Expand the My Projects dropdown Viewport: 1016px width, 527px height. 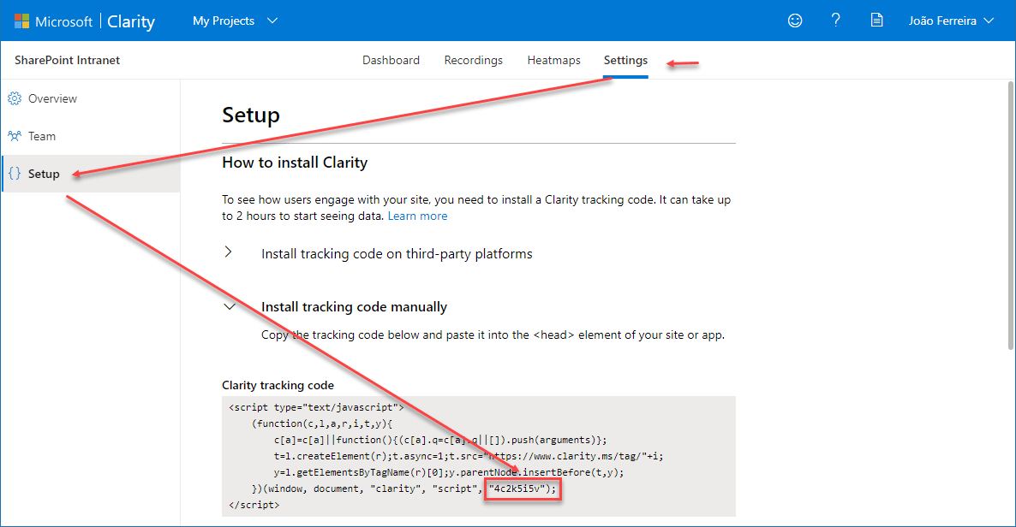pos(234,20)
